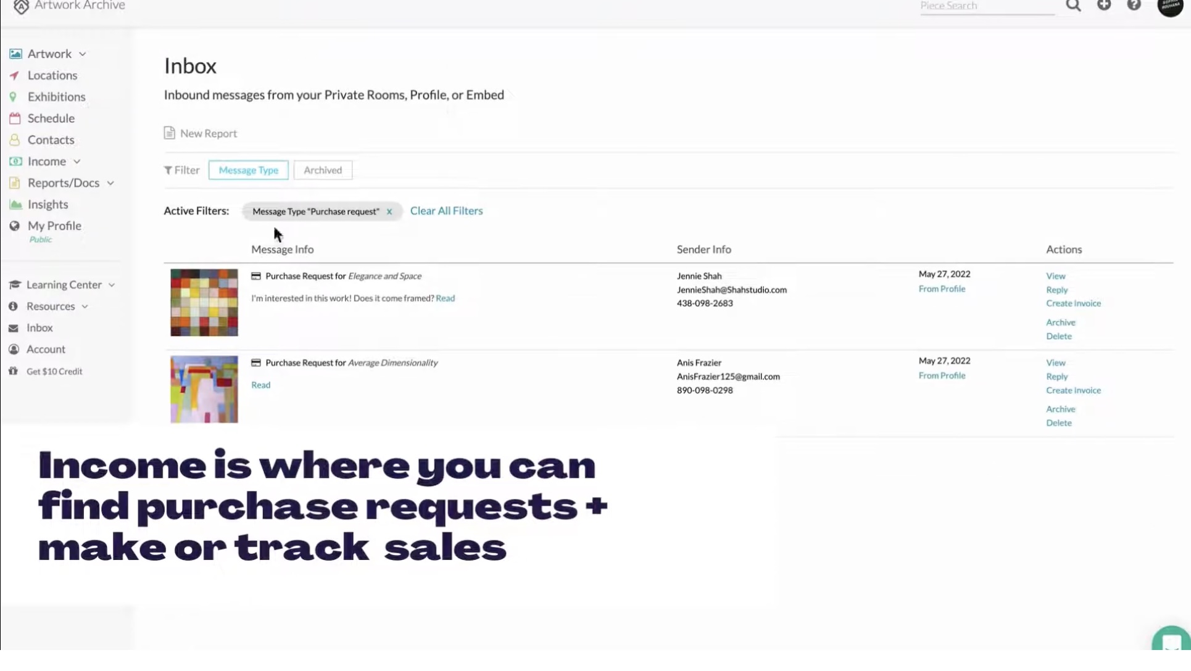Viewport: 1191px width, 671px height.
Task: Click the Inbox envelope icon
Action: pyautogui.click(x=14, y=328)
